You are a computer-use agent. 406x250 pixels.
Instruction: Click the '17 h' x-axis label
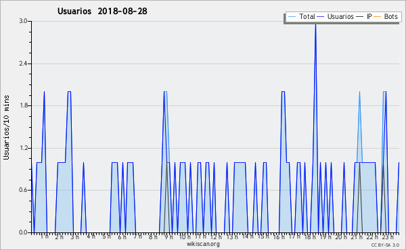(294, 236)
